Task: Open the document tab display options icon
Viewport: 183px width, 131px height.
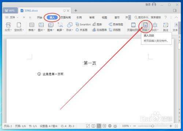Action: [x=64, y=11]
